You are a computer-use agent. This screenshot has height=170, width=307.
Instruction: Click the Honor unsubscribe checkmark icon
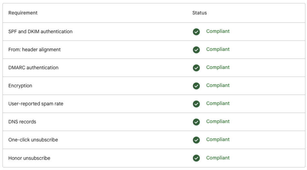196,158
